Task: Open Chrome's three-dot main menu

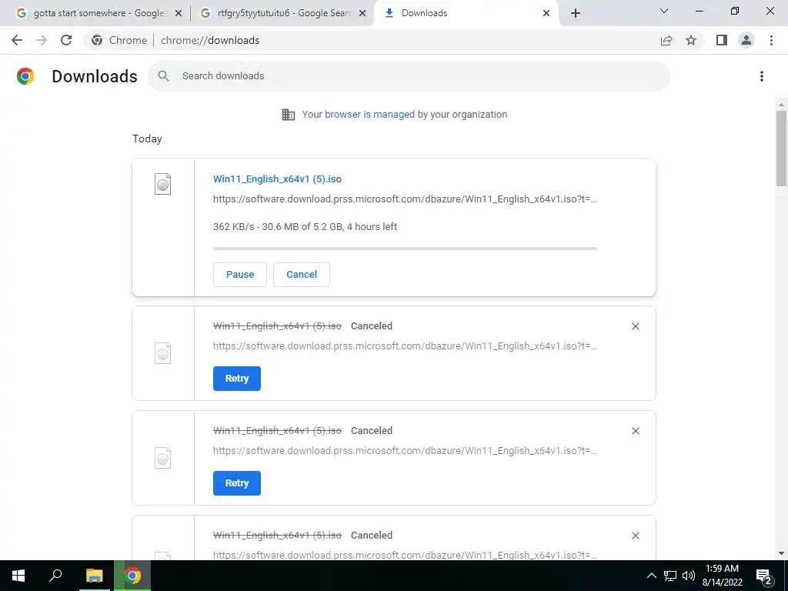Action: [x=771, y=40]
